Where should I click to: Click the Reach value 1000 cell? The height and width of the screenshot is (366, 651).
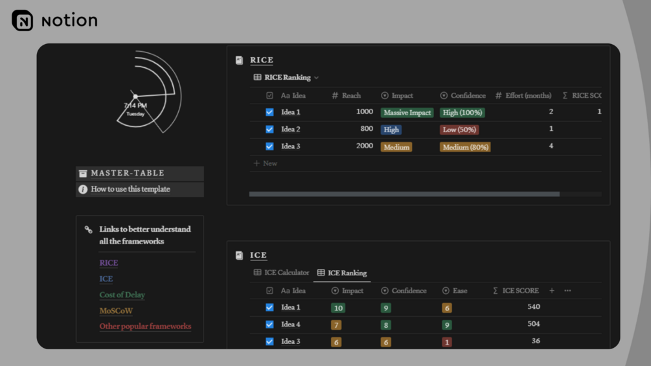[365, 111]
